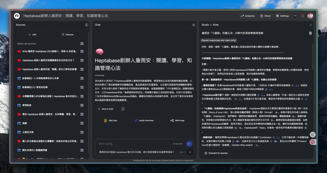Toggle Select all sources checkbox
This screenshot has width=327, height=173.
pos(82,44)
